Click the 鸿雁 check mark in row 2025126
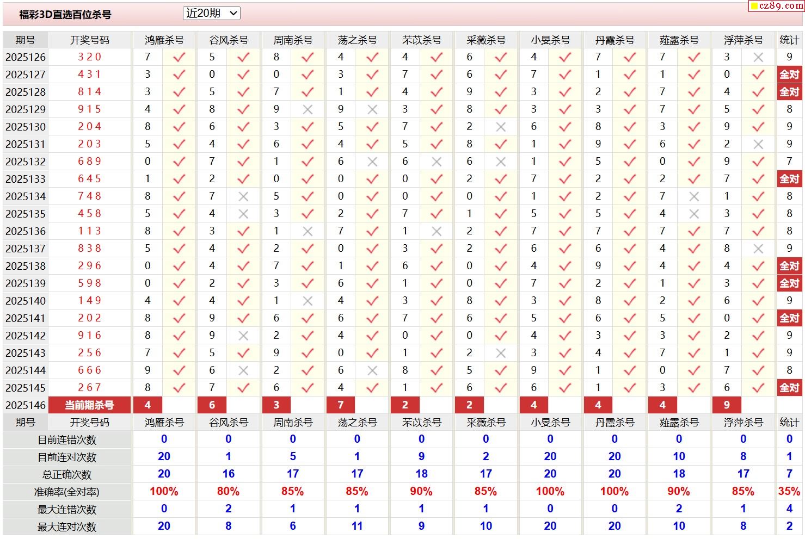The width and height of the screenshot is (805, 539). 179,57
